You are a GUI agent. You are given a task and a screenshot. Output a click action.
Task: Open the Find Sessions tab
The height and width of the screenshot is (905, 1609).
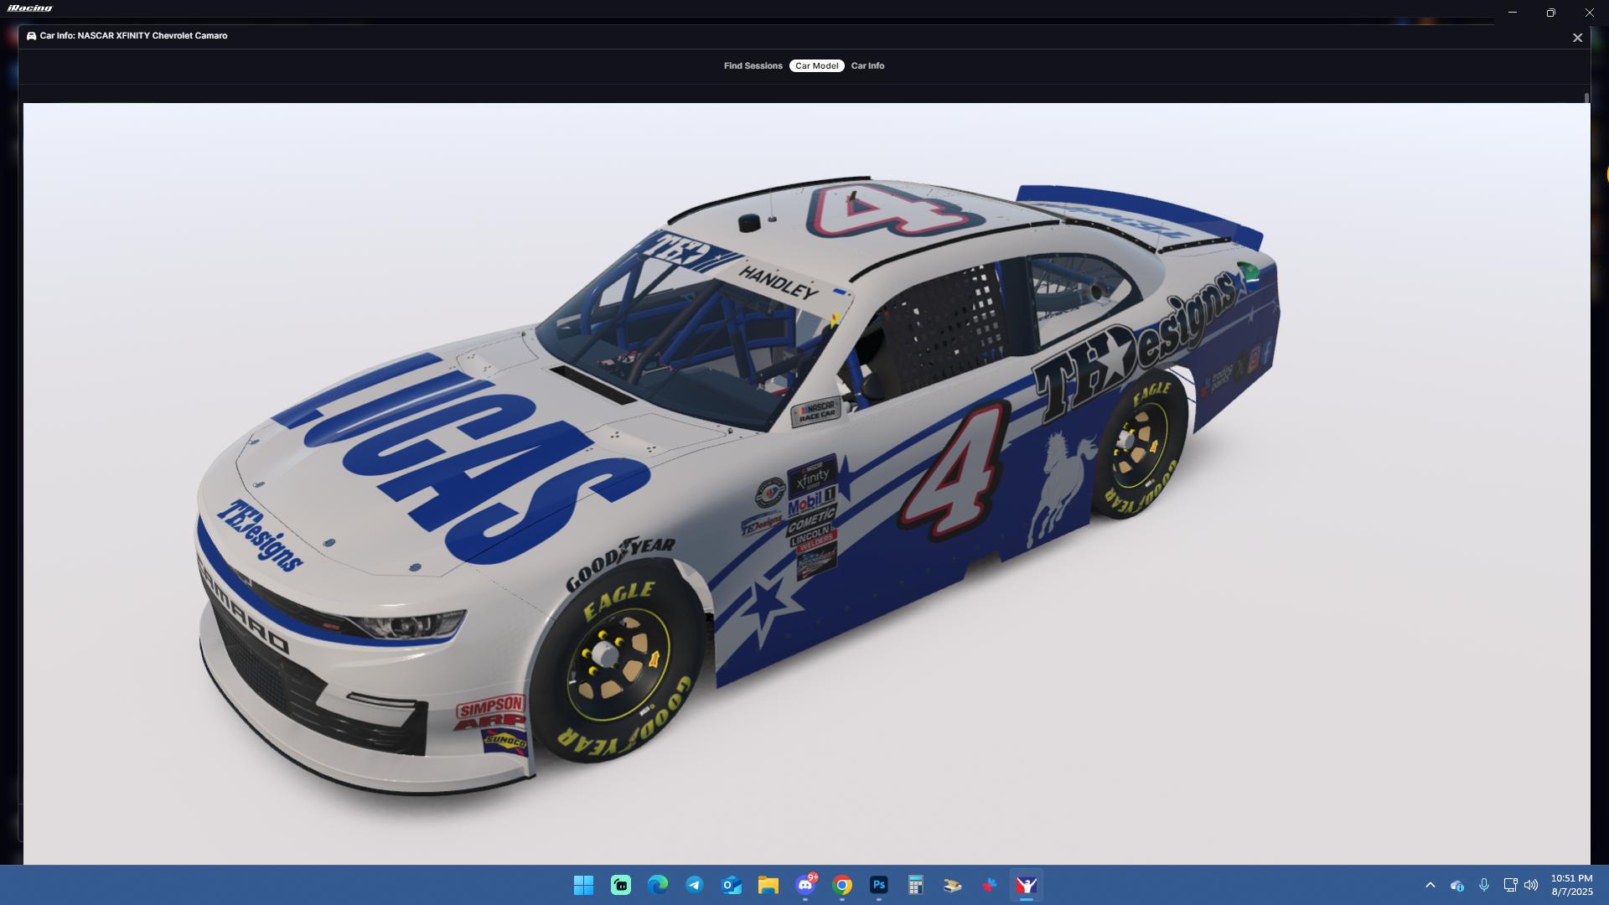(753, 65)
